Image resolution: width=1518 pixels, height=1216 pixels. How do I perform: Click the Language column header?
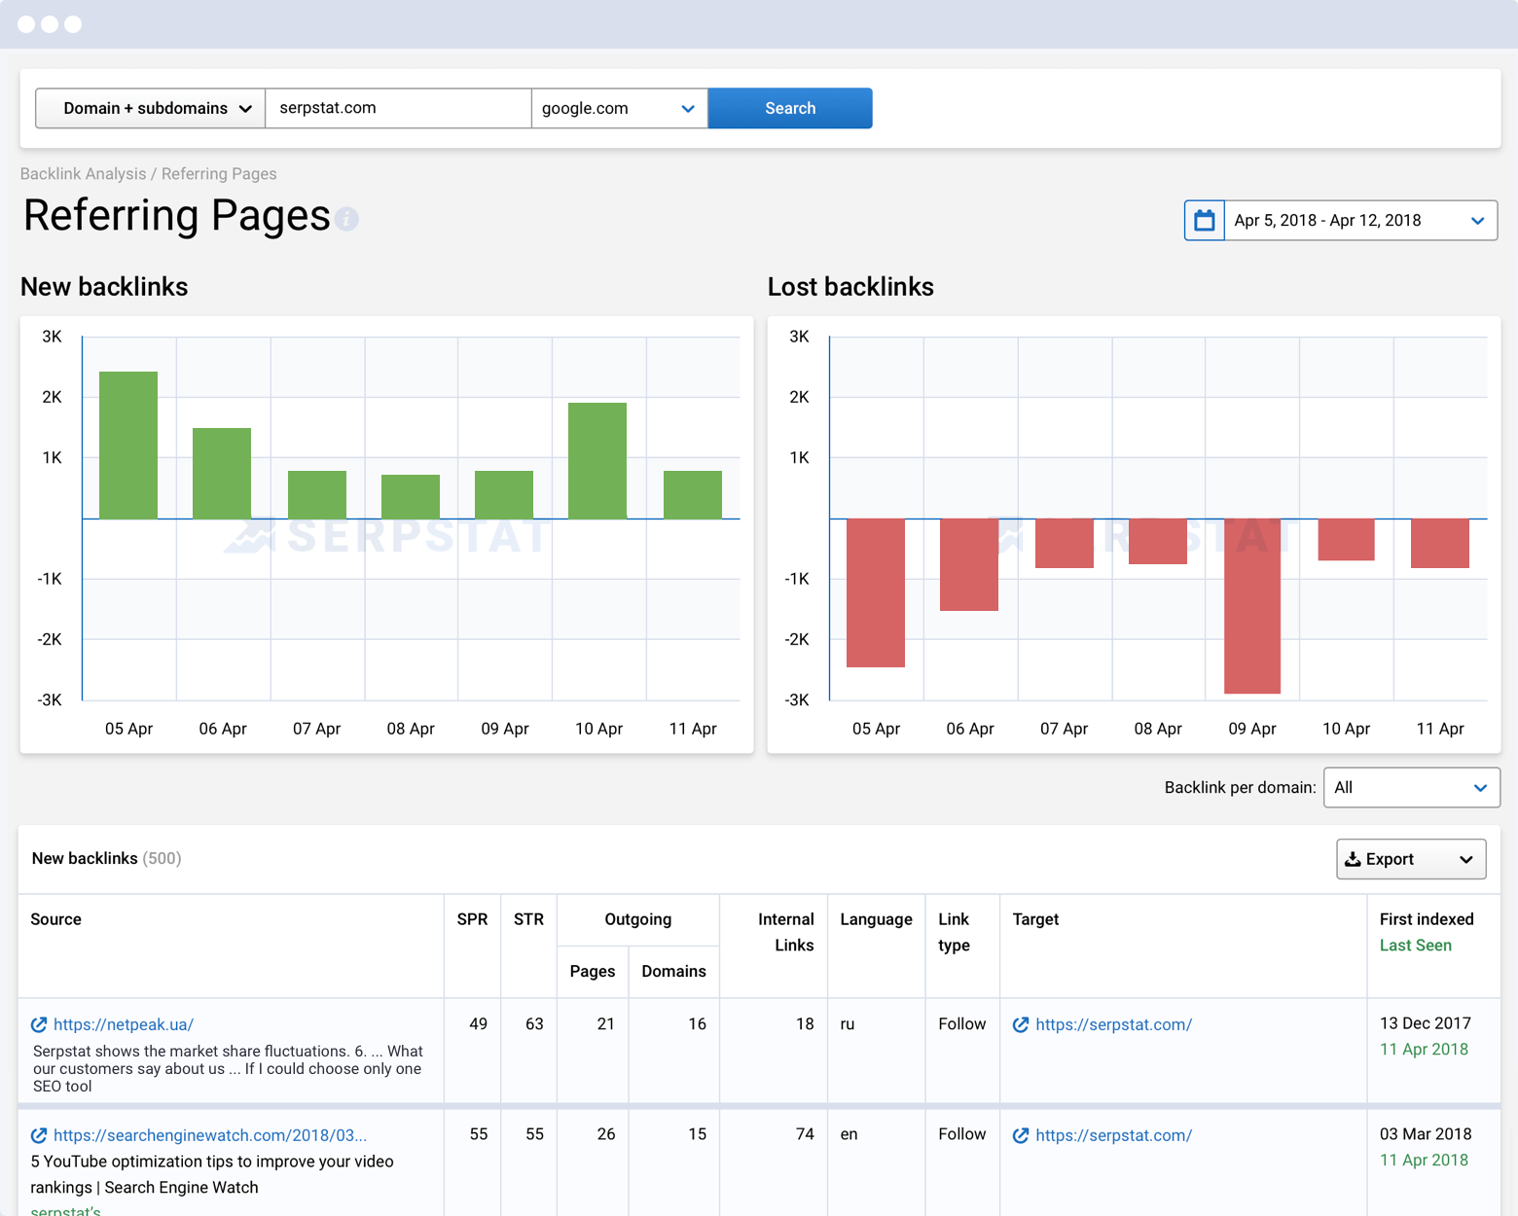[876, 919]
